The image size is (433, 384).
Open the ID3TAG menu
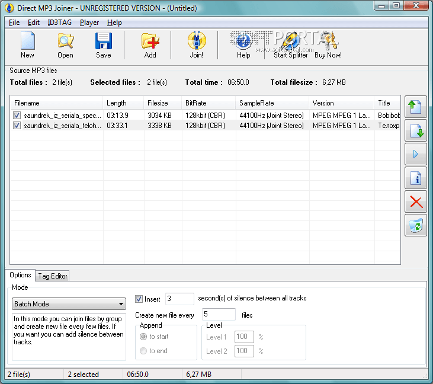[x=60, y=23]
